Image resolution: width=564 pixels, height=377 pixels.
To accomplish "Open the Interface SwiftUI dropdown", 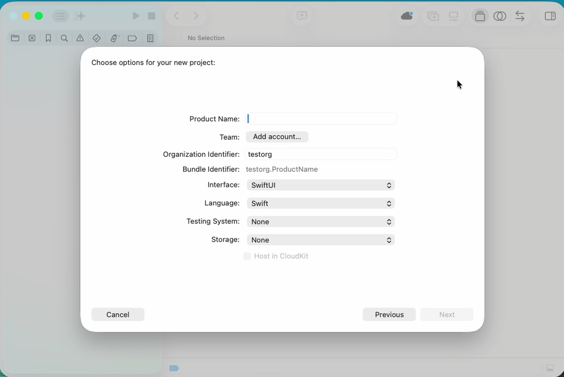I will click(x=321, y=185).
